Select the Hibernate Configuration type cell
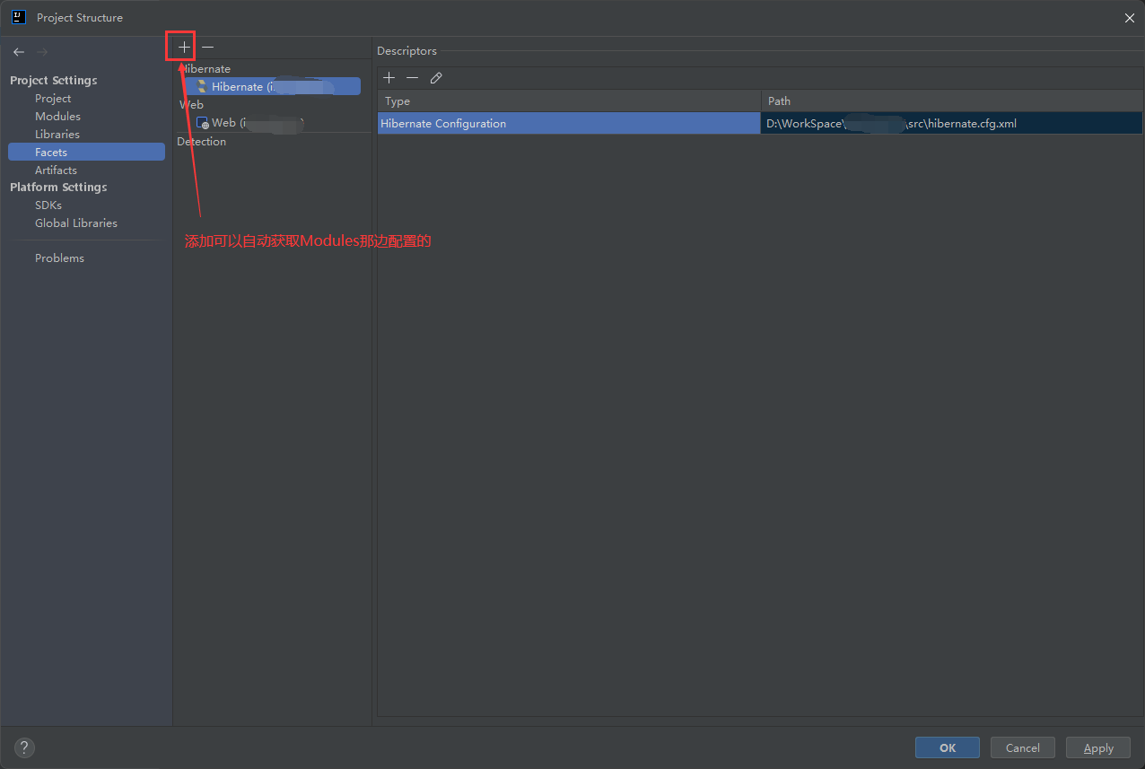 (x=569, y=124)
